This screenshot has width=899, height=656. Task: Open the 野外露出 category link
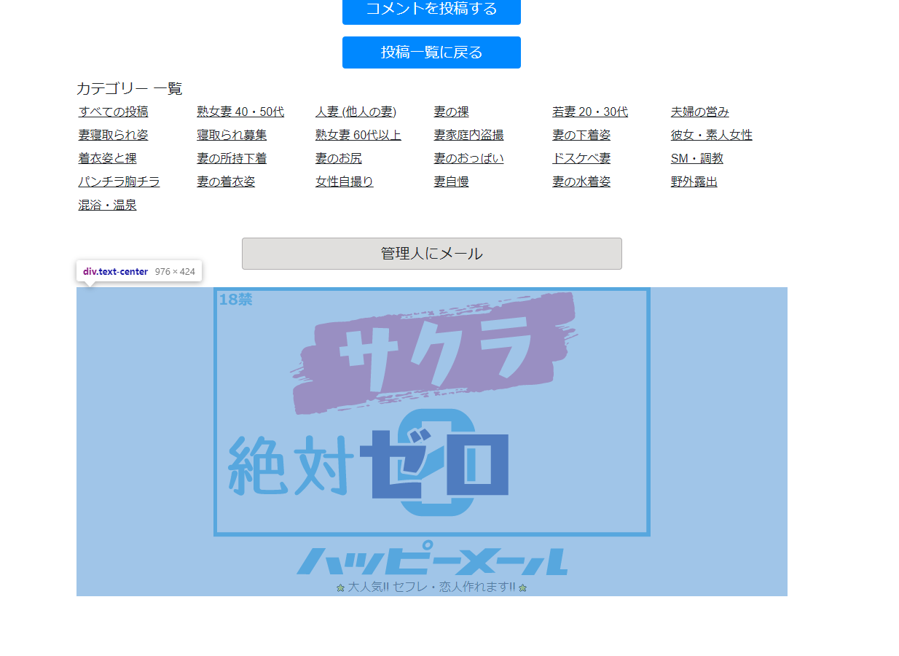(694, 182)
